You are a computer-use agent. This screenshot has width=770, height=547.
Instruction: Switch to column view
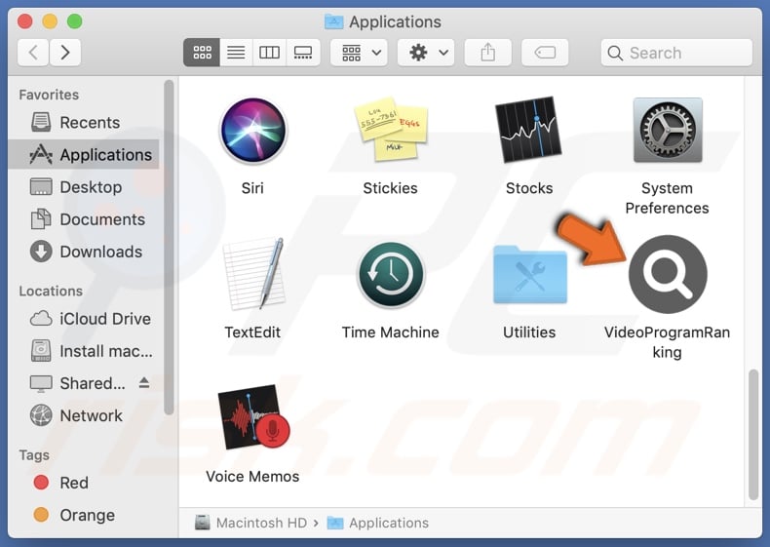270,53
